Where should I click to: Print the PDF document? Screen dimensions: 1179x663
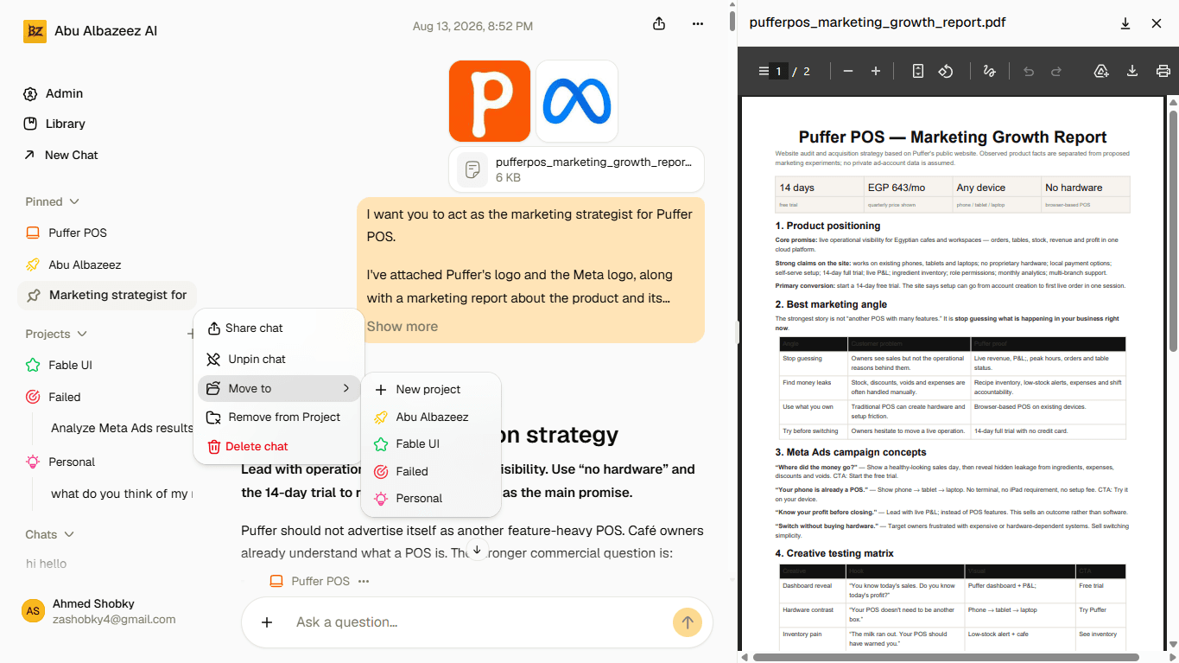point(1163,71)
